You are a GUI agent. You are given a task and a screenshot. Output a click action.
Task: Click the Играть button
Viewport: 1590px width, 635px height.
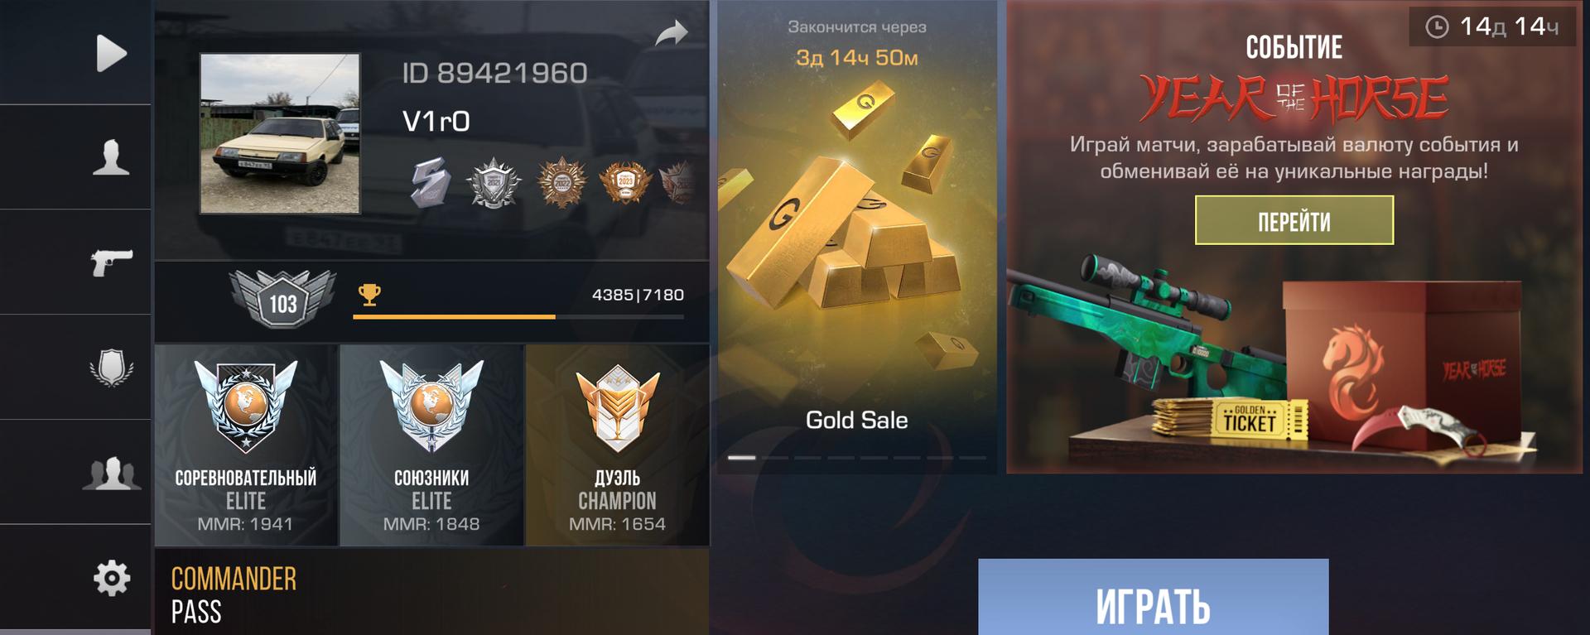pos(1154,597)
